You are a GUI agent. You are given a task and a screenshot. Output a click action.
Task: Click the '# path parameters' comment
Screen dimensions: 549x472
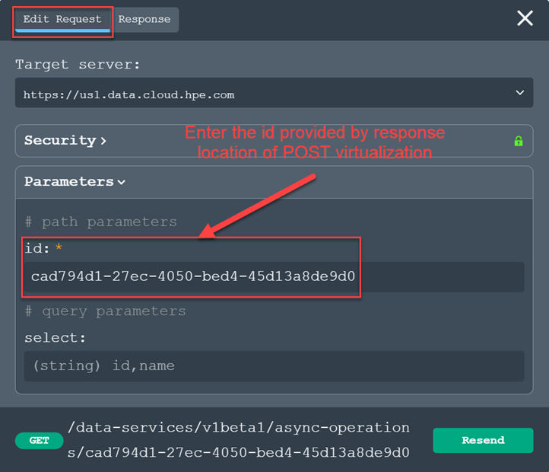tap(101, 222)
